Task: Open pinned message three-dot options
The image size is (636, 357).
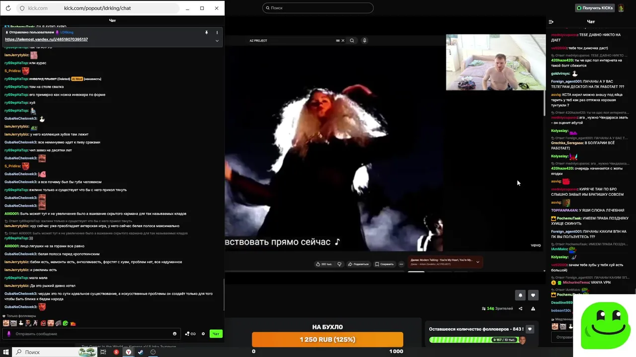Action: [217, 32]
